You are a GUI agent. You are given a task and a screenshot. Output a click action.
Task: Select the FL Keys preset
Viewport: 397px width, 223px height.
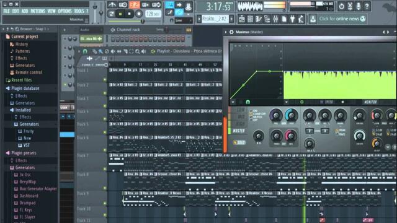click(25, 210)
